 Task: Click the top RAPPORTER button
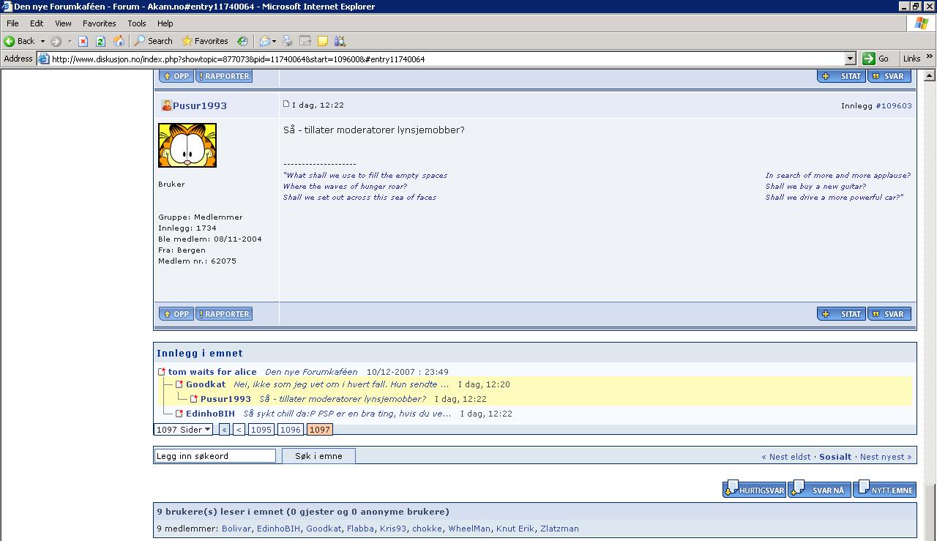click(224, 76)
